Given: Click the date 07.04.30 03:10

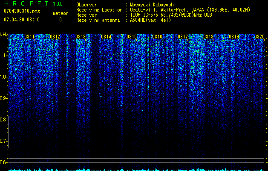Looking at the screenshot, I should (x=22, y=20).
